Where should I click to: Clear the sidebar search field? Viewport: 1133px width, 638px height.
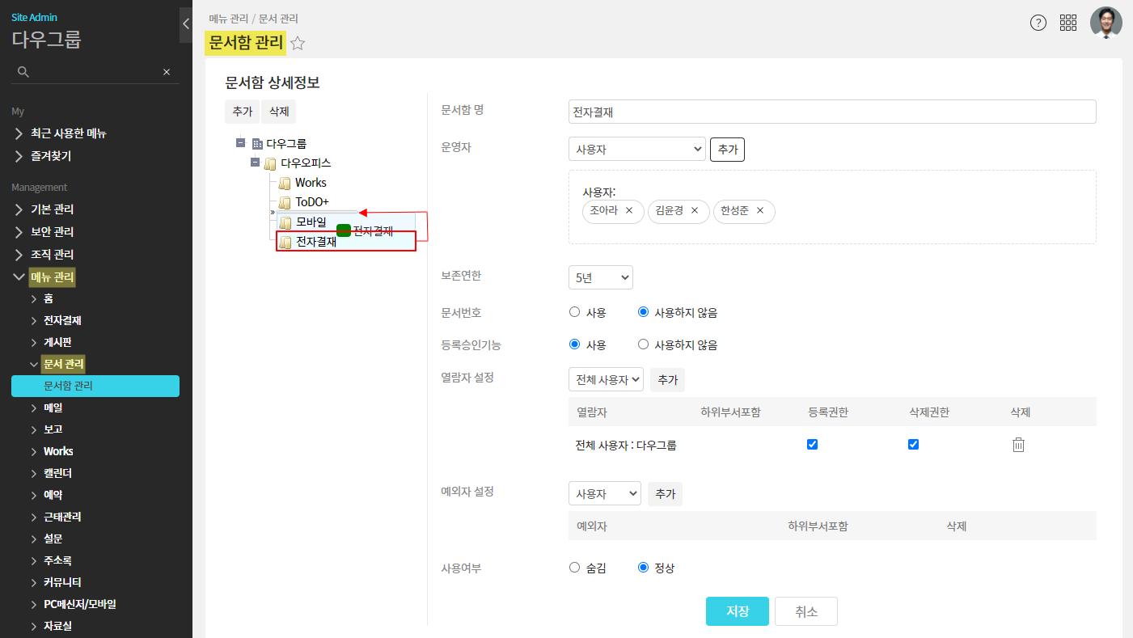point(167,72)
